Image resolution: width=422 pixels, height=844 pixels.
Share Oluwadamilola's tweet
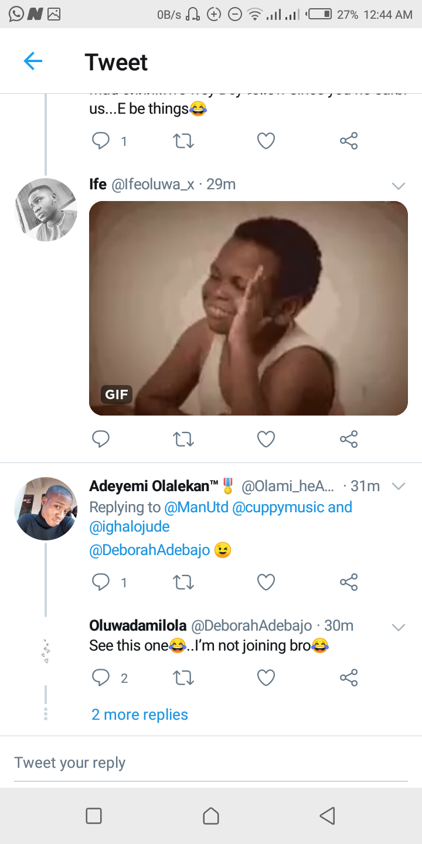[349, 678]
